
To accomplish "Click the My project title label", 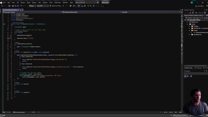I will (x=105, y=3).
